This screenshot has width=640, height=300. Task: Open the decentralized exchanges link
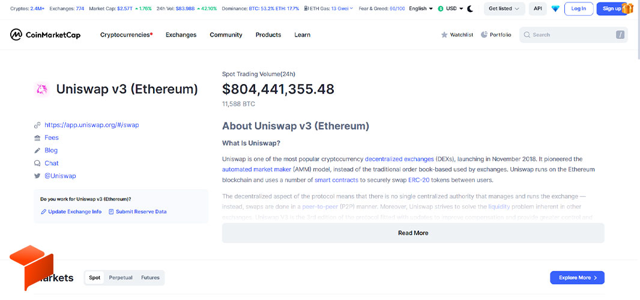coord(399,159)
